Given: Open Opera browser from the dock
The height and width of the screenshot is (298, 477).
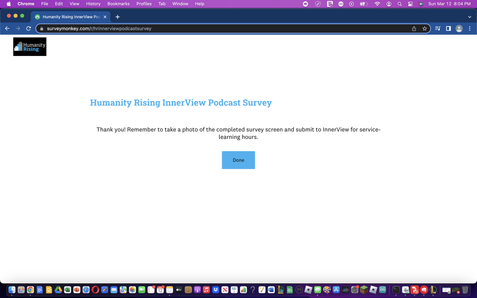Looking at the screenshot, I should tap(95, 290).
